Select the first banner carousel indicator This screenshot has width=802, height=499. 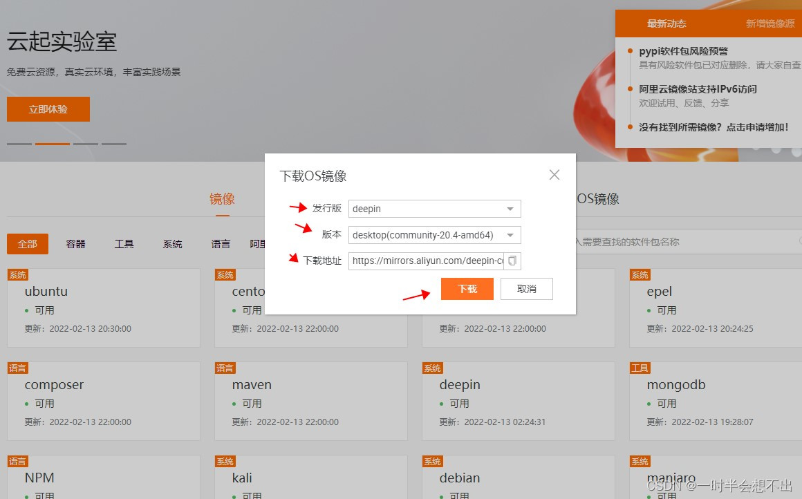19,144
